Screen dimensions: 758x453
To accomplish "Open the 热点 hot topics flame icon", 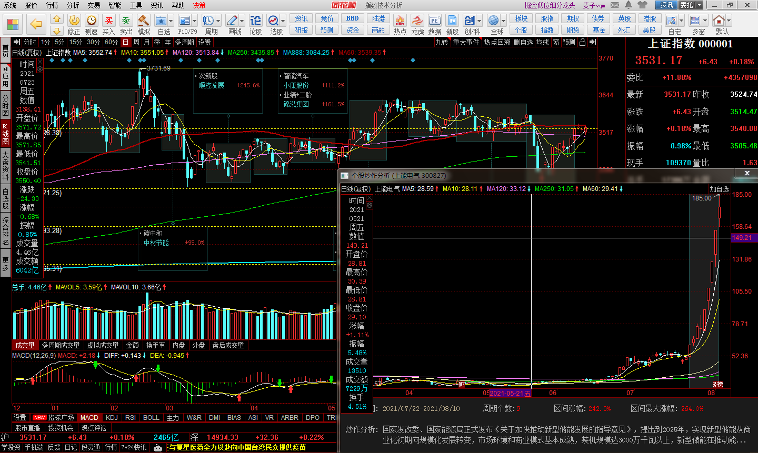I will click(400, 21).
